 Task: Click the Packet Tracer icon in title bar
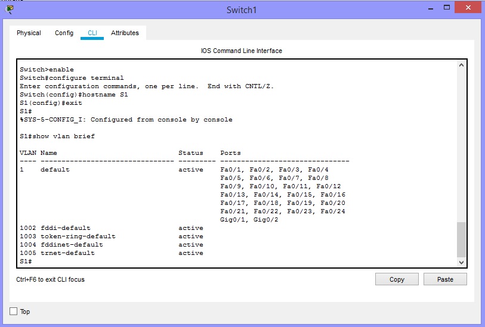coord(10,9)
